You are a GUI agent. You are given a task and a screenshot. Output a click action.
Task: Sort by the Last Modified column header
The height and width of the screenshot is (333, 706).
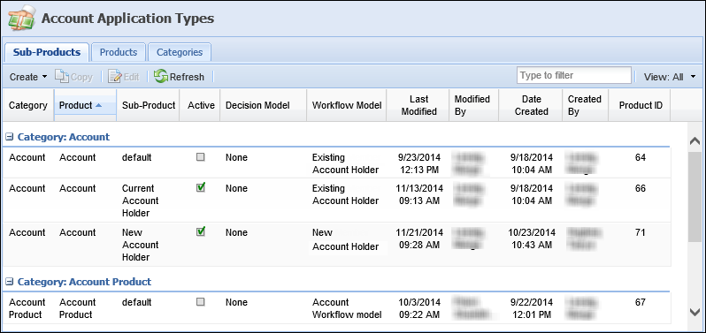[418, 105]
